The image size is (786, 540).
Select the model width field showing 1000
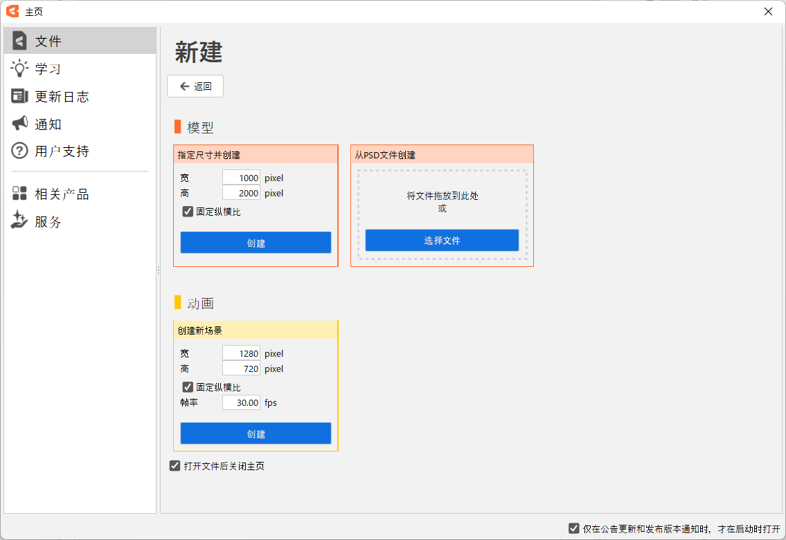click(241, 178)
